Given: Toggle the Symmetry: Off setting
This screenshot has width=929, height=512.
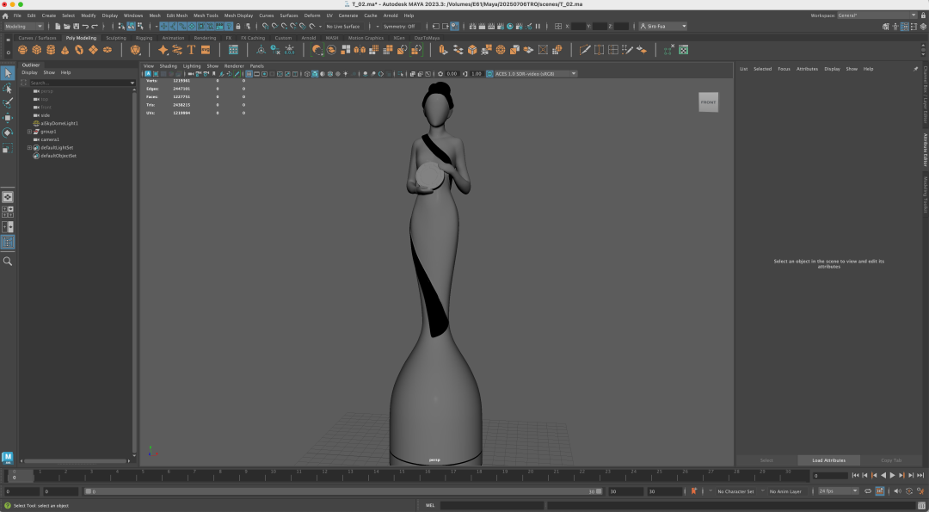Looking at the screenshot, I should [x=400, y=27].
